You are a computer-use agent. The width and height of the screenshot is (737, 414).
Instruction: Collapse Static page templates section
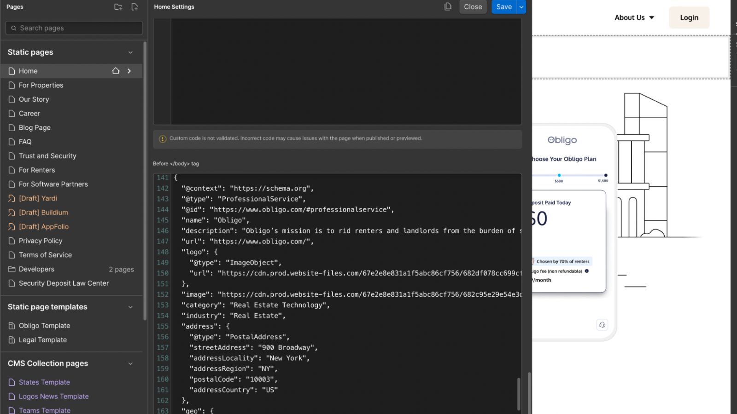(x=130, y=307)
